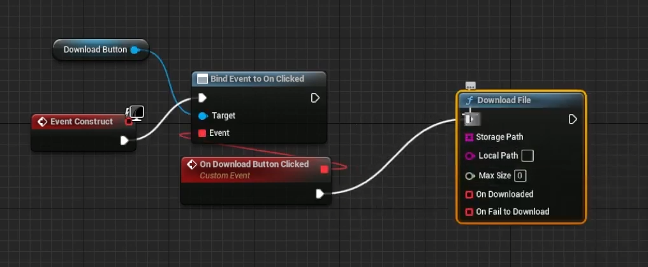Select the Bind Event to On Clicked title

pyautogui.click(x=257, y=79)
